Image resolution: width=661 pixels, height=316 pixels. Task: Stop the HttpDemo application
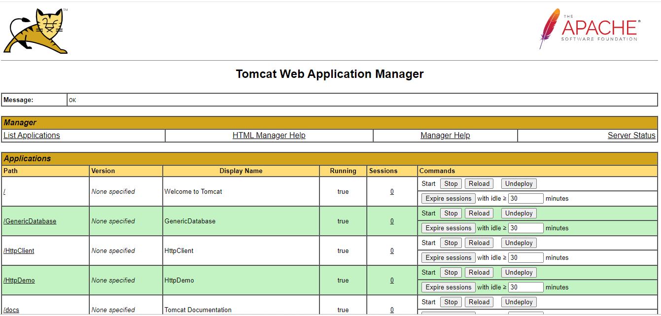[x=451, y=273]
